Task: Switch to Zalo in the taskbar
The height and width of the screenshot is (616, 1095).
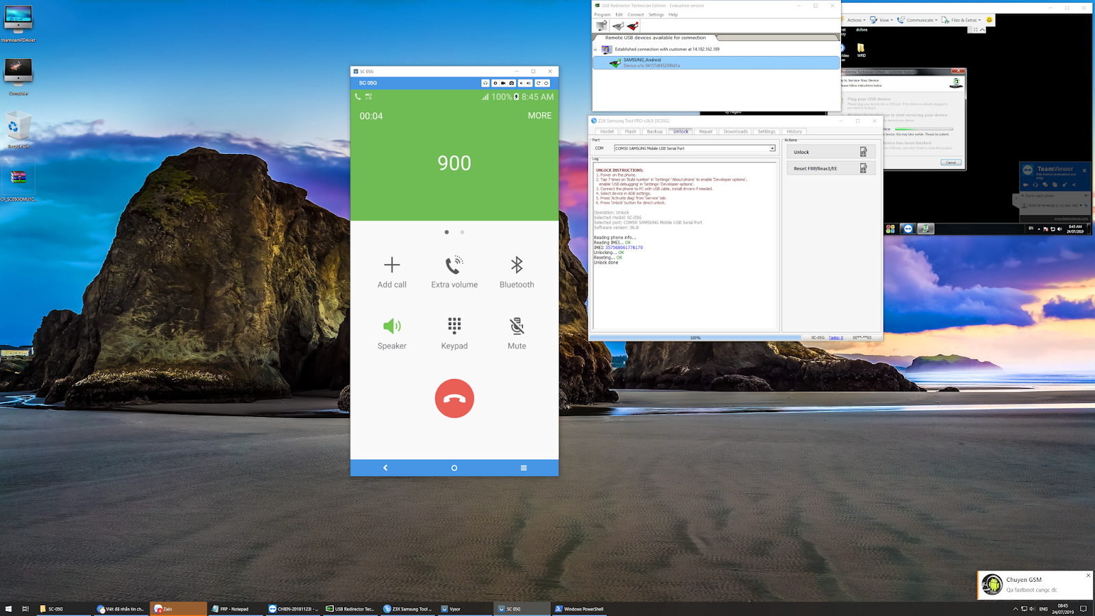Action: (x=179, y=608)
